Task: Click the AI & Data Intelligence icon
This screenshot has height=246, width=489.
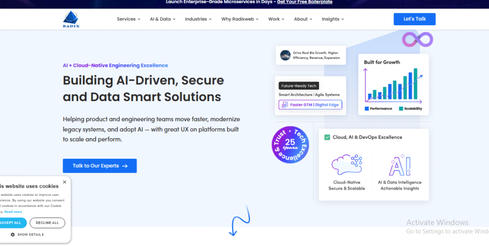Action: click(400, 165)
